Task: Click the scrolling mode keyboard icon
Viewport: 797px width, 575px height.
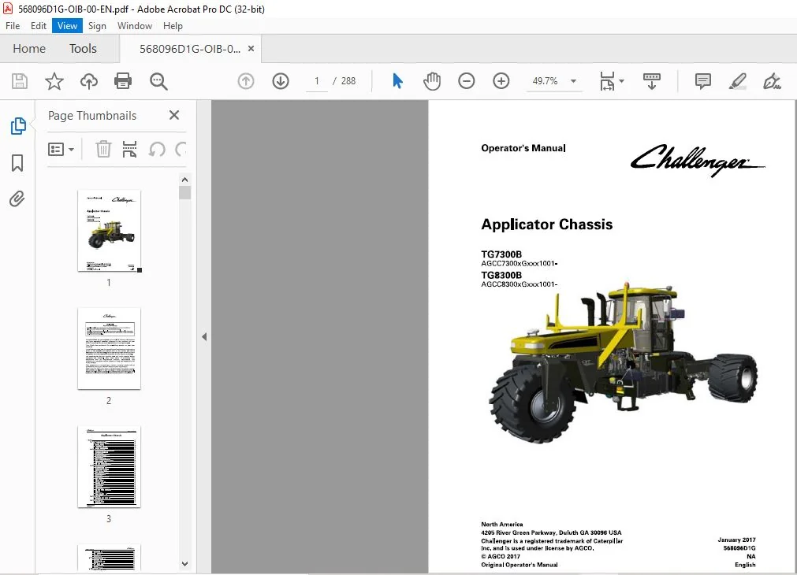Action: click(652, 81)
